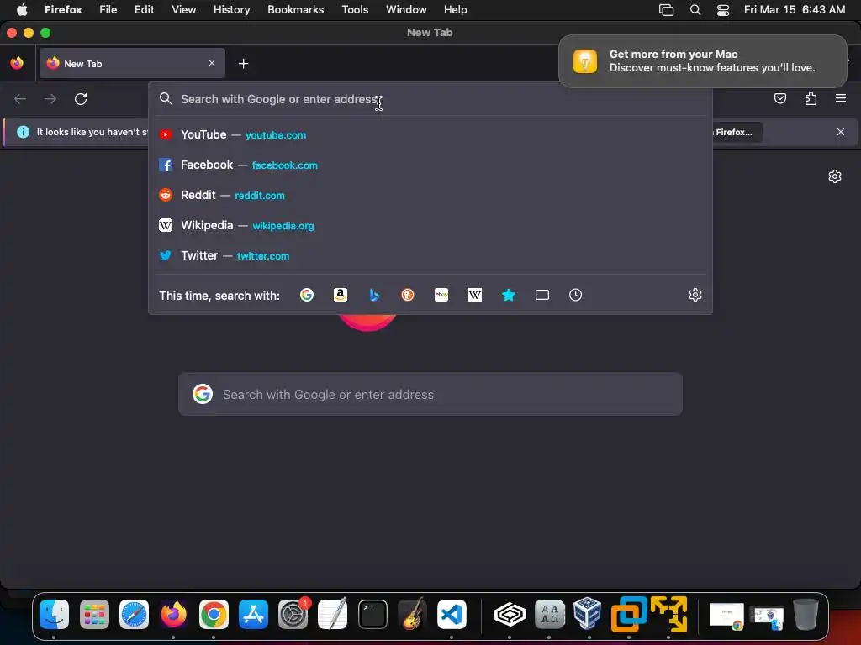Open Firefox View pinned icon
Image resolution: width=861 pixels, height=645 pixels.
point(17,63)
